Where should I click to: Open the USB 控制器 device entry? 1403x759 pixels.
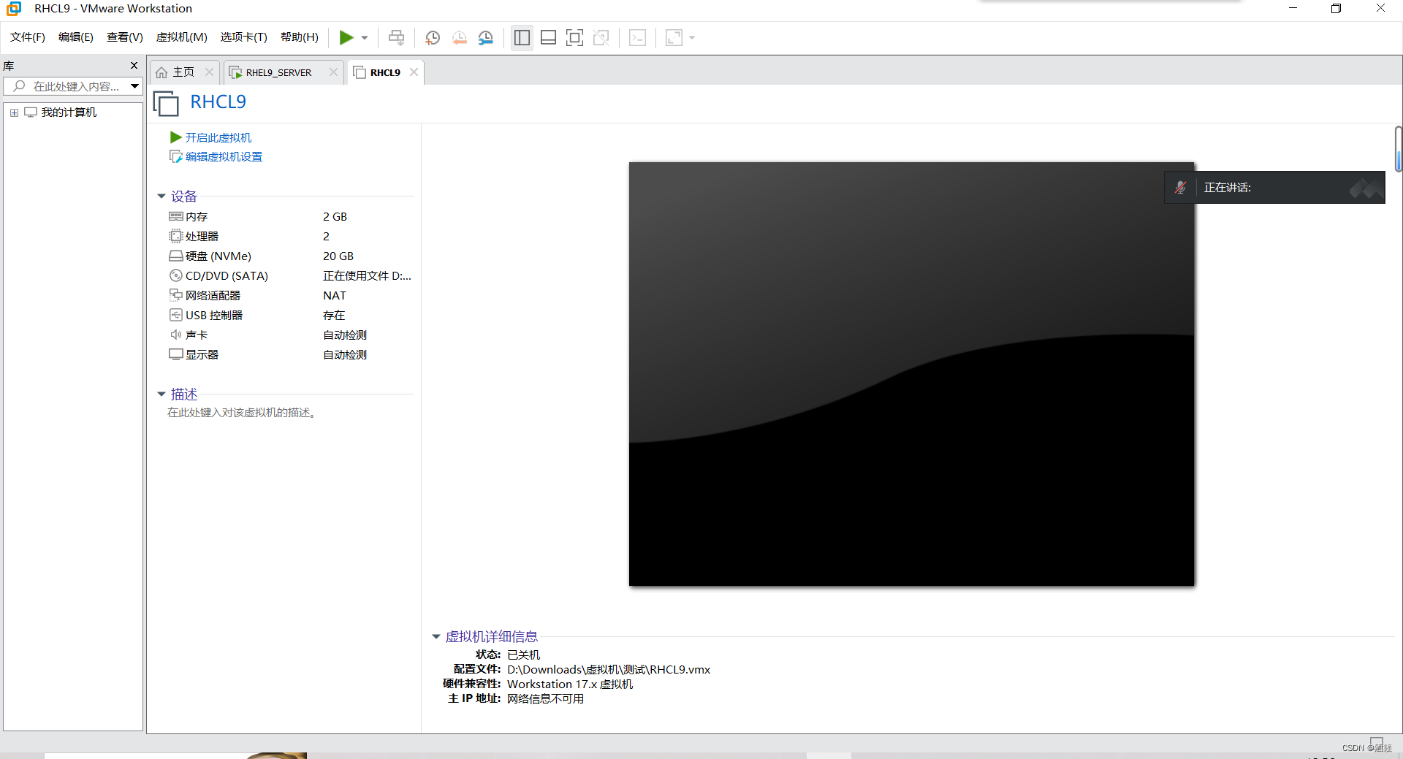(213, 316)
